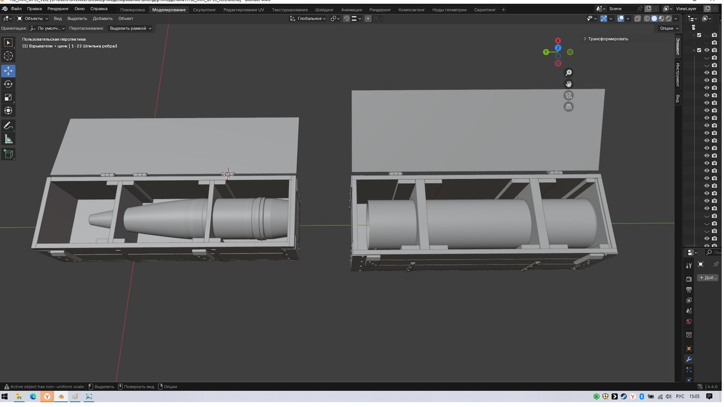The height and width of the screenshot is (407, 724).
Task: Switch to the Шейдинг workspace tab
Action: [x=324, y=10]
